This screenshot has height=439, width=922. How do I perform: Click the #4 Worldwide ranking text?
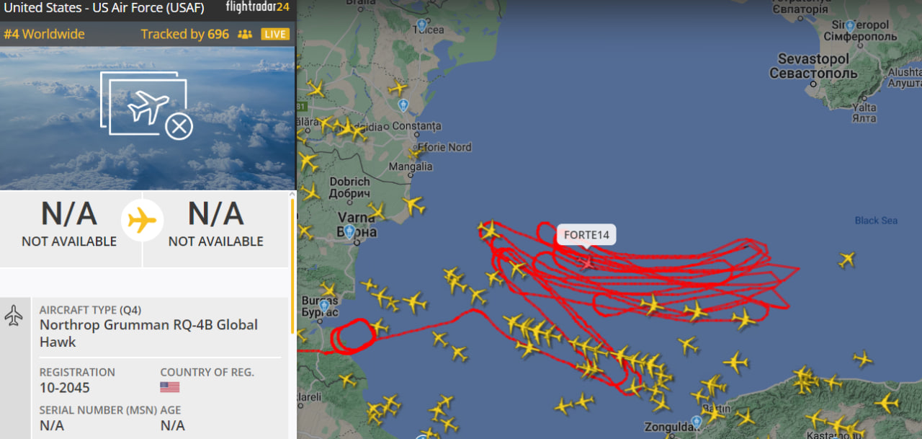point(44,34)
